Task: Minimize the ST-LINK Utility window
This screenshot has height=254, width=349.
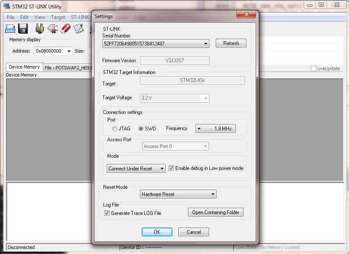Action: 310,5
